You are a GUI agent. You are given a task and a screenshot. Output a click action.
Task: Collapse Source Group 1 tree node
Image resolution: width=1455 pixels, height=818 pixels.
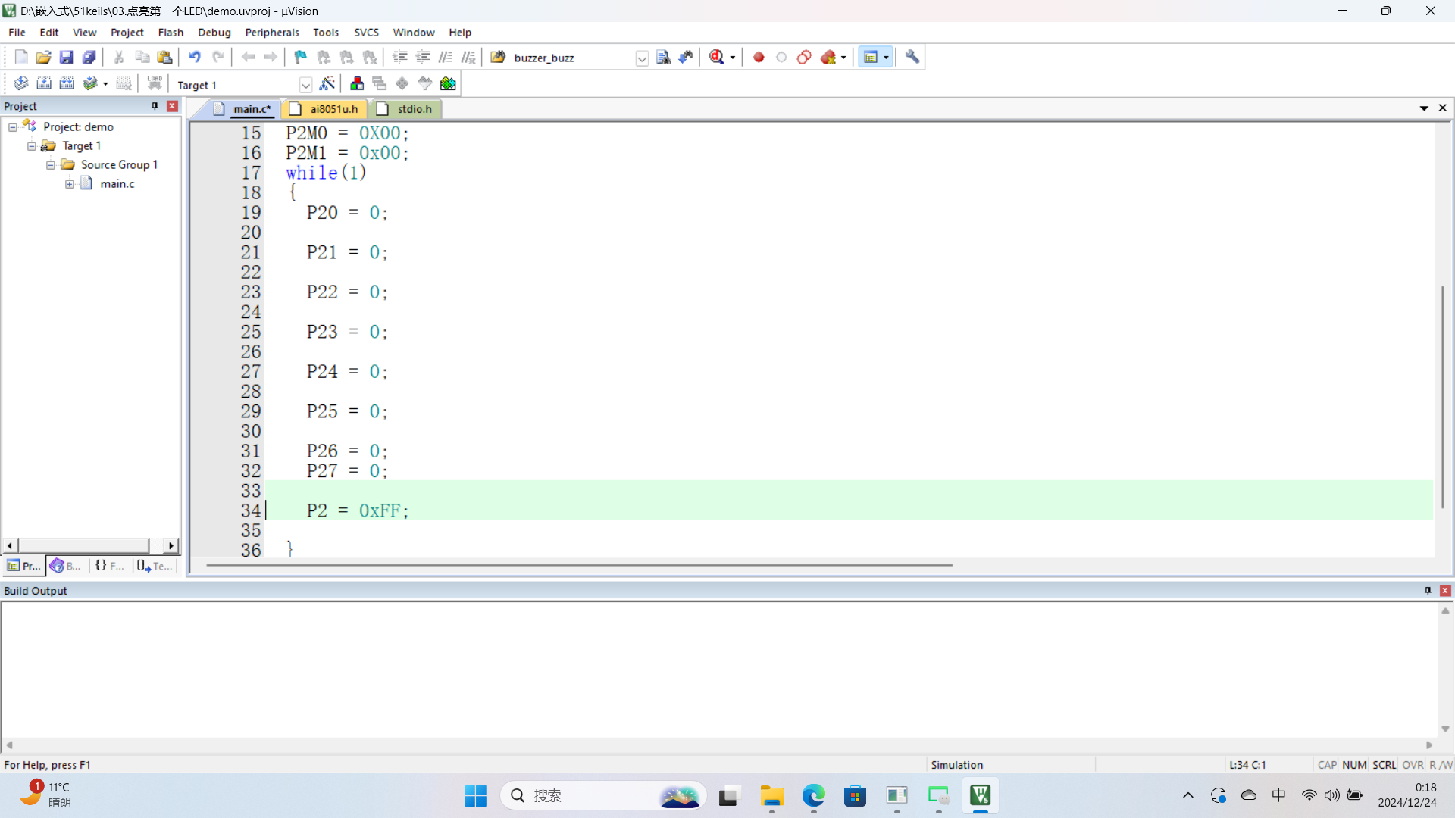[51, 165]
